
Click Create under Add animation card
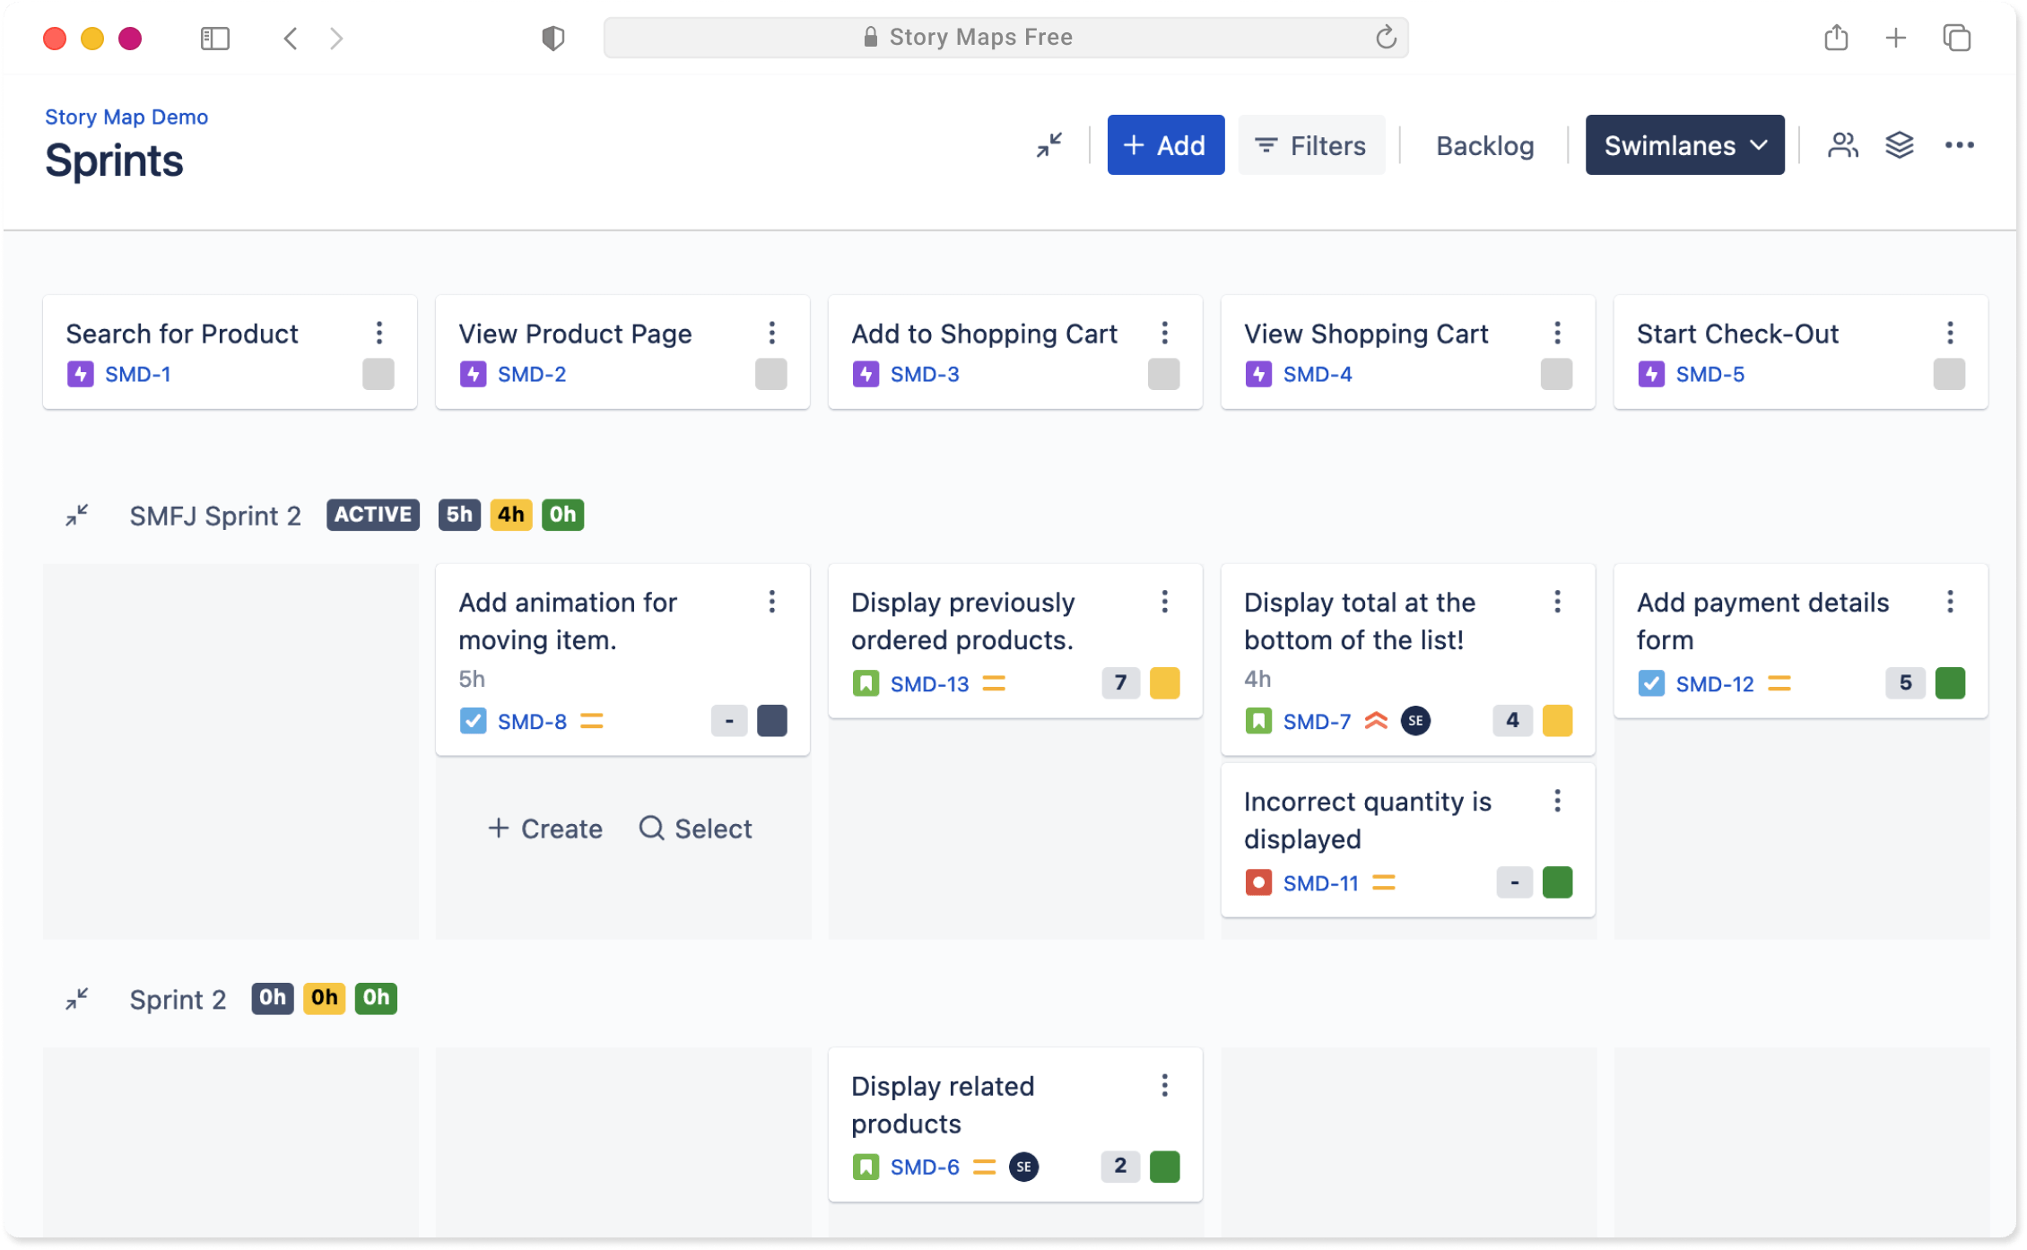(x=545, y=829)
